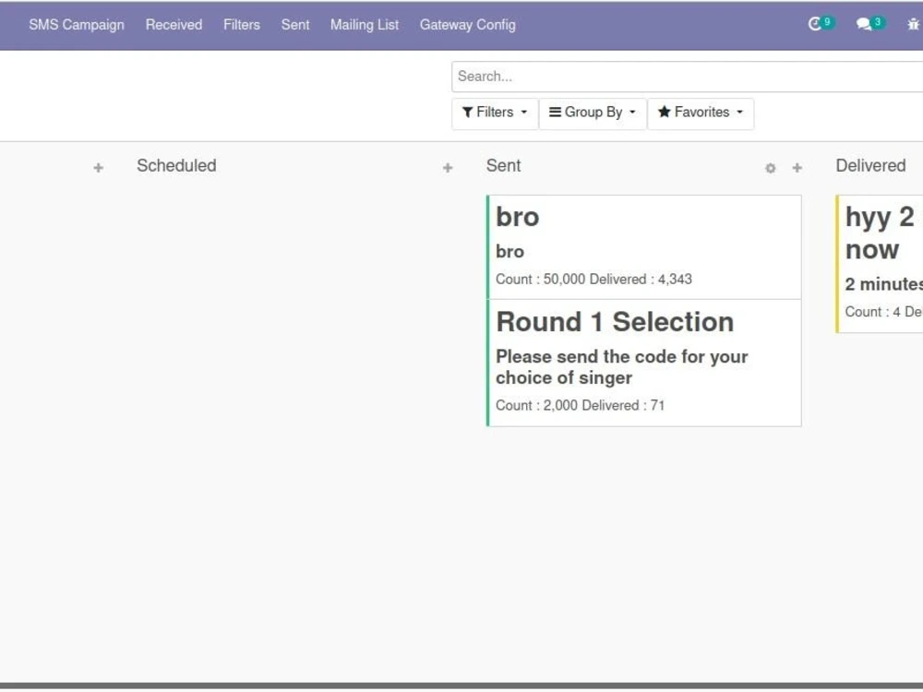Open the Sent menu in the top navbar
This screenshot has height=692, width=923.
point(295,25)
